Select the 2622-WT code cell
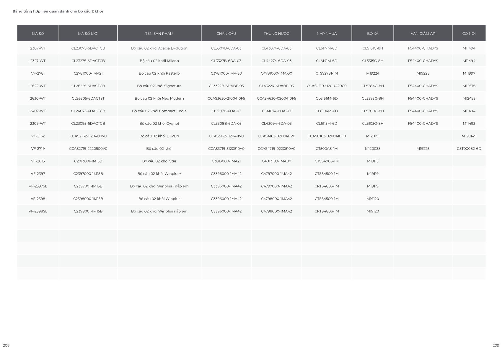Viewport: 502px width, 351px height. (x=38, y=86)
